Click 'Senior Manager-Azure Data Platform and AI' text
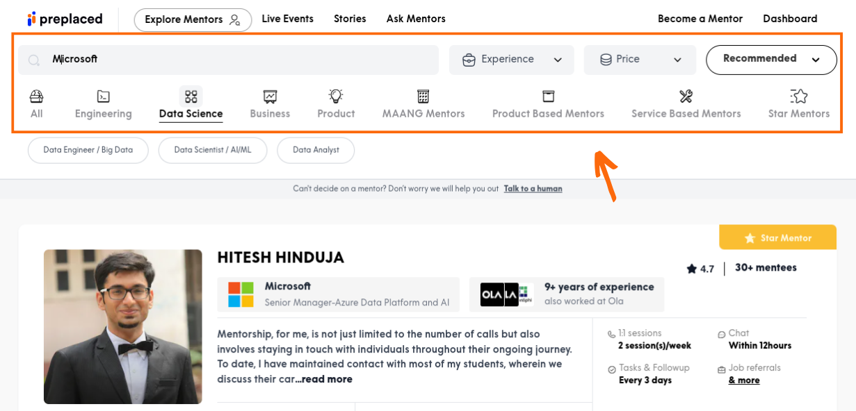 pyautogui.click(x=357, y=303)
